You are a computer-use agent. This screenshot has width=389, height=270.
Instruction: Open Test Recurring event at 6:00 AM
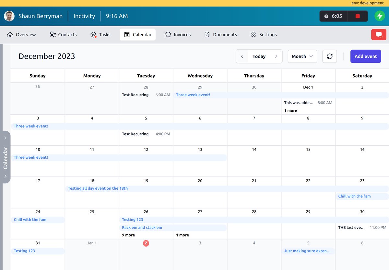pyautogui.click(x=146, y=95)
